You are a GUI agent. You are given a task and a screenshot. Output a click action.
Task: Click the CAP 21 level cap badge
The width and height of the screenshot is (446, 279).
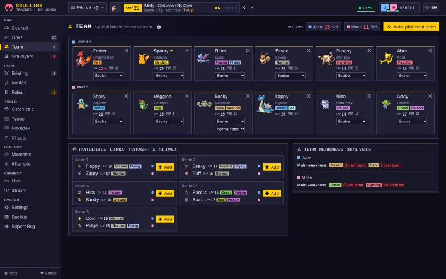click(x=133, y=8)
